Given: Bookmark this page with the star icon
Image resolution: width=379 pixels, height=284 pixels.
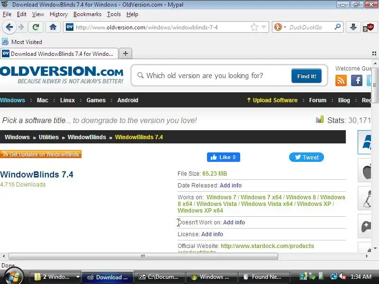Looking at the screenshot, I should (x=254, y=27).
